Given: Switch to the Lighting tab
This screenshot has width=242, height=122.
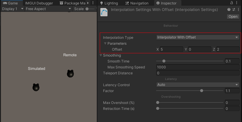Looking at the screenshot, I should [109, 3].
